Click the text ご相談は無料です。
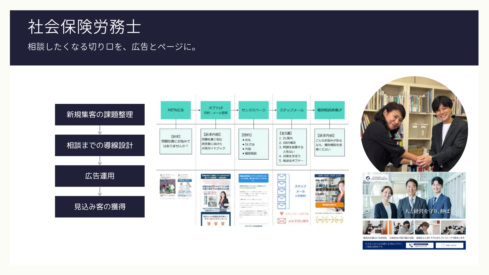Viewport: 489px width, 275px height. (x=374, y=247)
